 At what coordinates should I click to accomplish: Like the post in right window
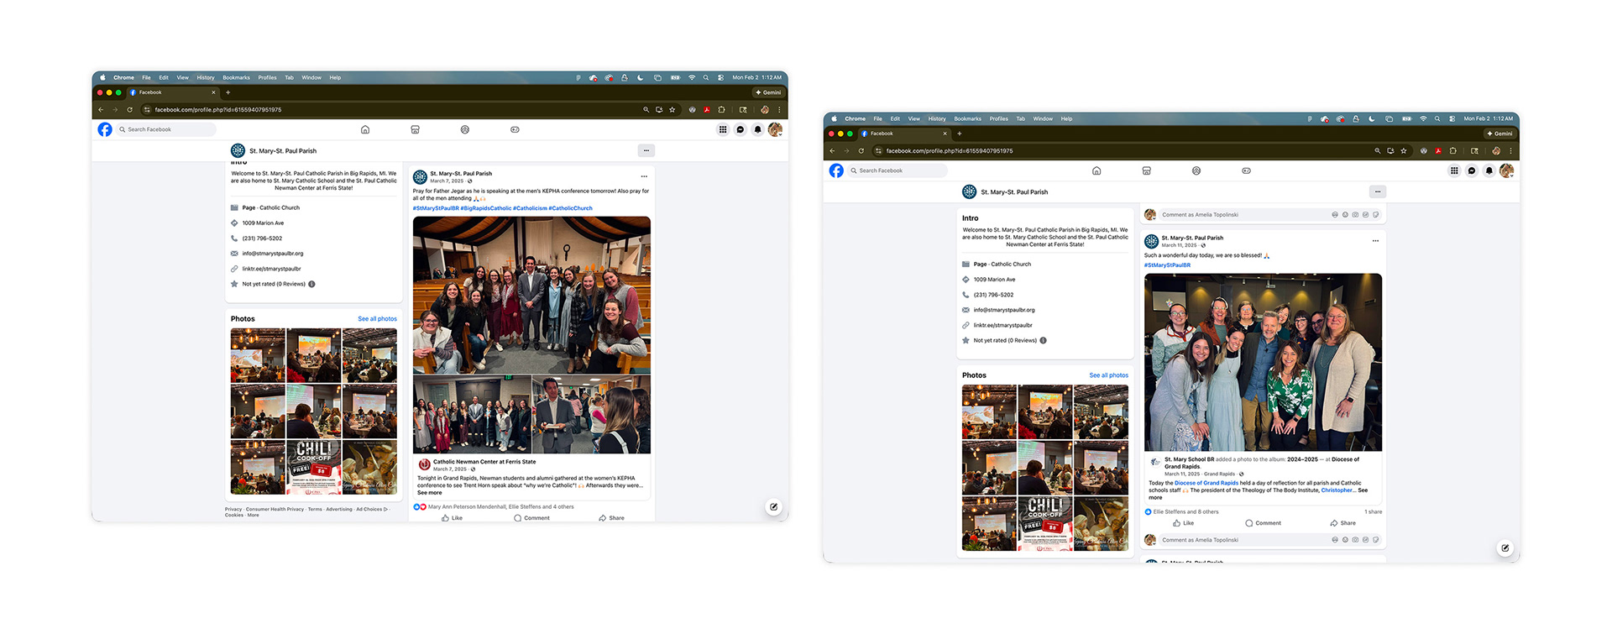tap(1183, 523)
